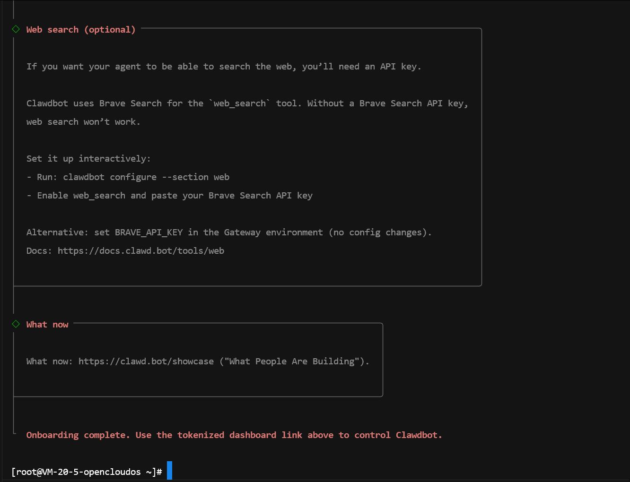Click the "clawdbot configure --section web" command text
The width and height of the screenshot is (630, 482).
pos(146,177)
